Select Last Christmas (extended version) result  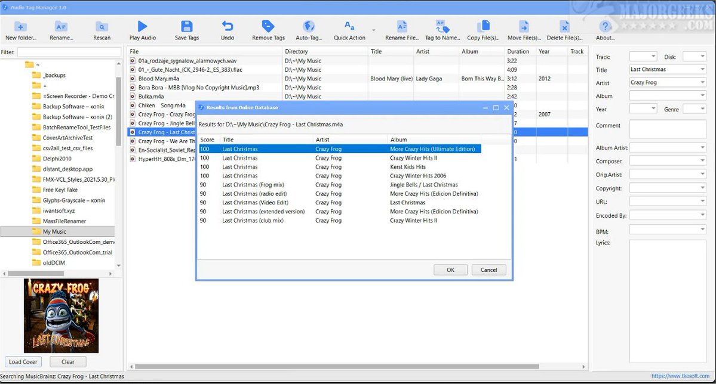coord(340,212)
